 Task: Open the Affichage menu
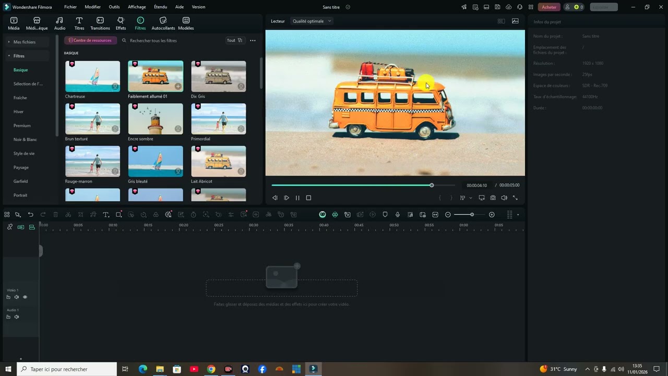pyautogui.click(x=137, y=7)
